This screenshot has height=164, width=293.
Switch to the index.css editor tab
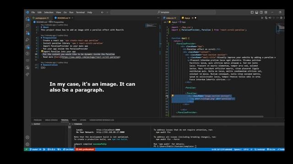click(x=170, y=18)
